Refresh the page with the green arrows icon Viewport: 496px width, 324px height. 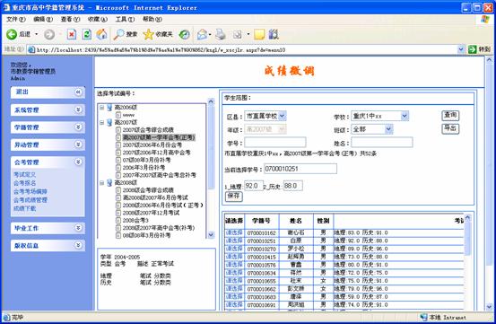click(x=87, y=34)
